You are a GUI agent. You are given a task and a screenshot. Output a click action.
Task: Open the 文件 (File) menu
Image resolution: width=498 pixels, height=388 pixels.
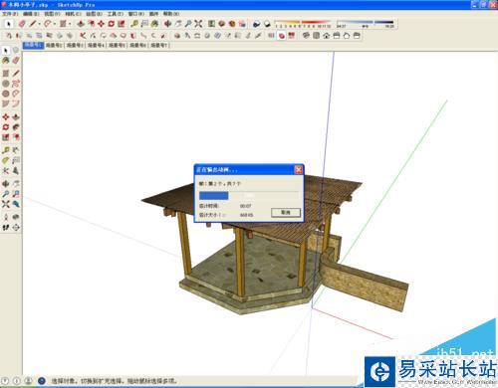(x=10, y=14)
